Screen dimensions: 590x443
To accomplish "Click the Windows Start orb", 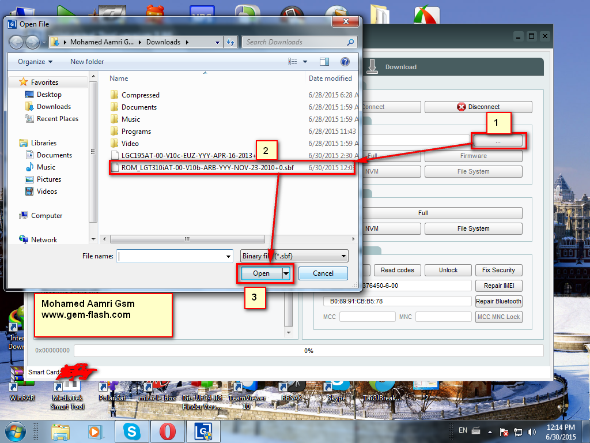I will [16, 431].
